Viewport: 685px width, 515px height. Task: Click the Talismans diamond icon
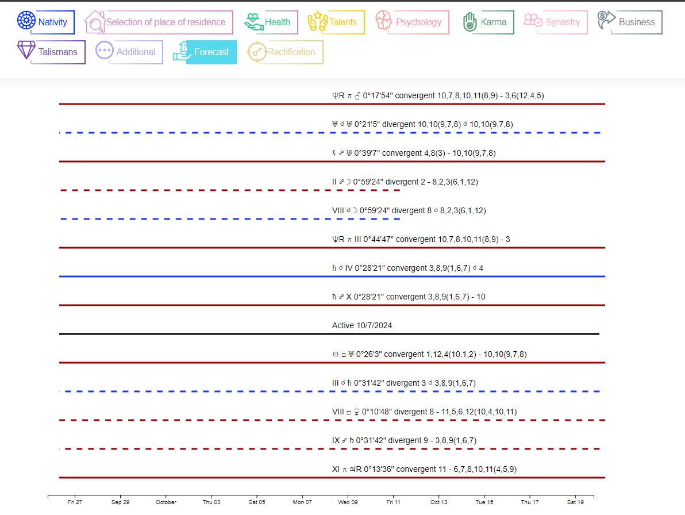26,51
